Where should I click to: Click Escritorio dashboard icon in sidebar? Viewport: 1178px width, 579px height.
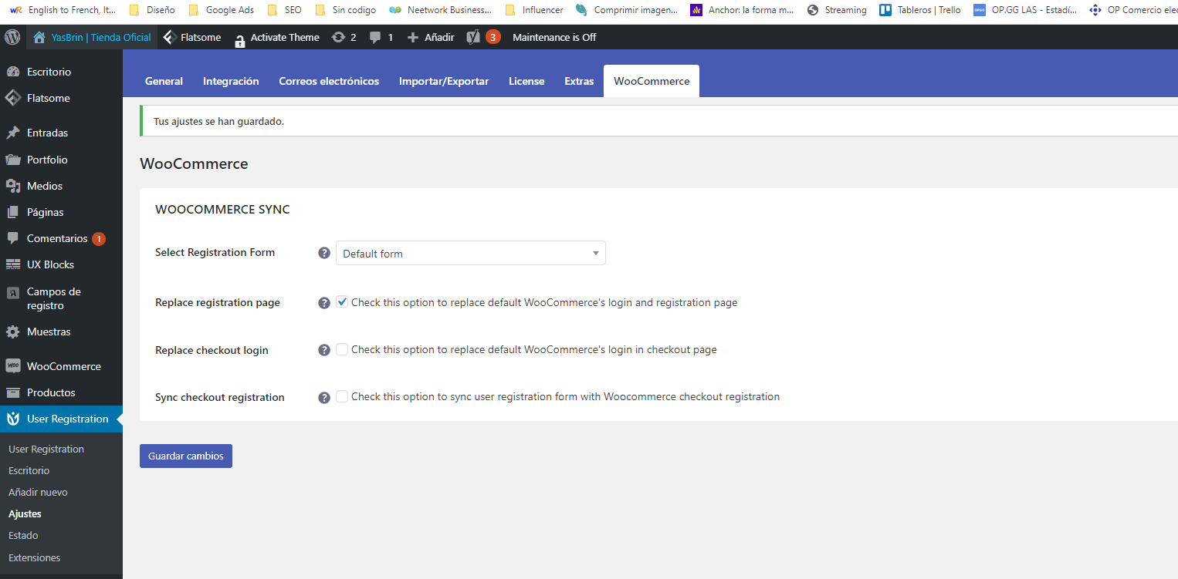[13, 72]
